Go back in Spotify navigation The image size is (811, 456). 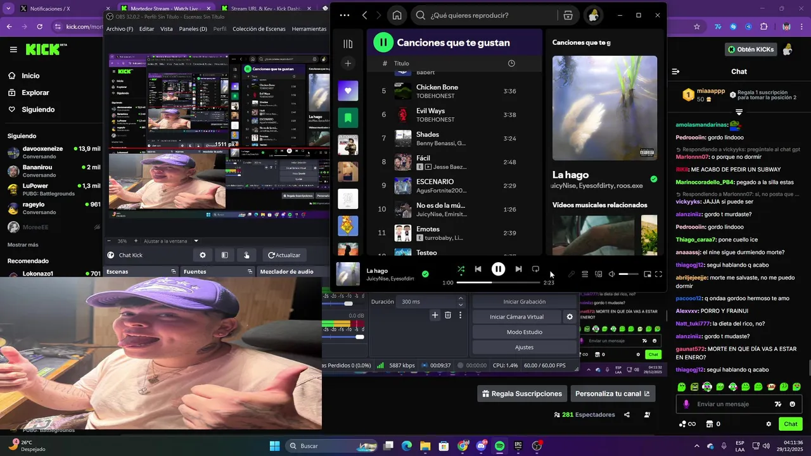pos(364,15)
